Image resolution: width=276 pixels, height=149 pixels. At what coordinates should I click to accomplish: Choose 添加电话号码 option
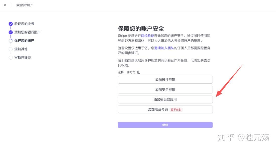[x=165, y=109]
